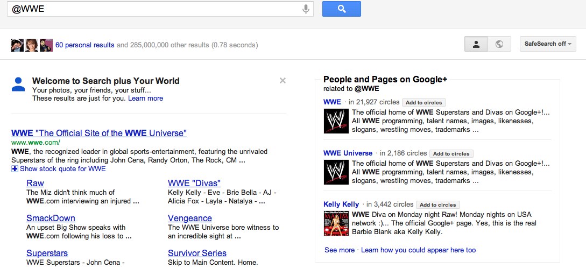Click "People and Pages on Google+" heading
The height and width of the screenshot is (268, 586).
[385, 79]
